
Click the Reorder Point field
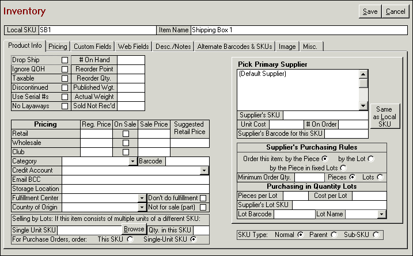[x=131, y=70]
